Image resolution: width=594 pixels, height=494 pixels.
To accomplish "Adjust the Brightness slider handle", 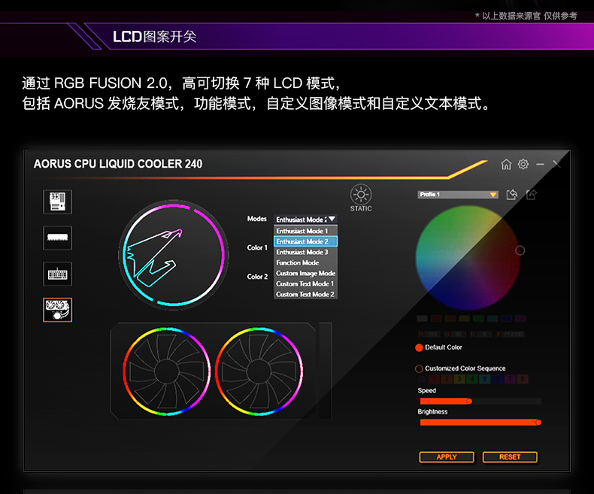I will (538, 423).
